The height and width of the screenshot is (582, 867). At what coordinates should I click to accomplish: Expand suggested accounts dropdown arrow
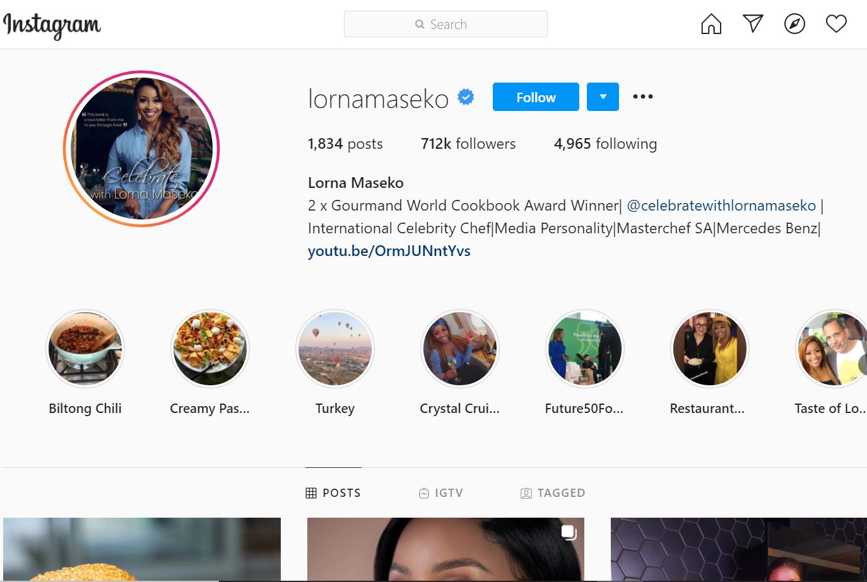pyautogui.click(x=603, y=97)
